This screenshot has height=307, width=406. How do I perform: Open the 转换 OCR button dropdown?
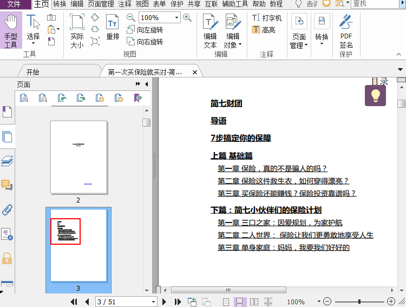click(322, 43)
